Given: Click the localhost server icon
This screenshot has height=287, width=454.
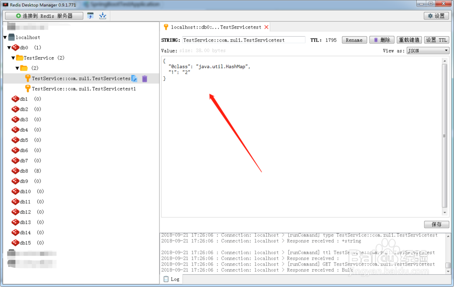Looking at the screenshot, I should pyautogui.click(x=11, y=37).
